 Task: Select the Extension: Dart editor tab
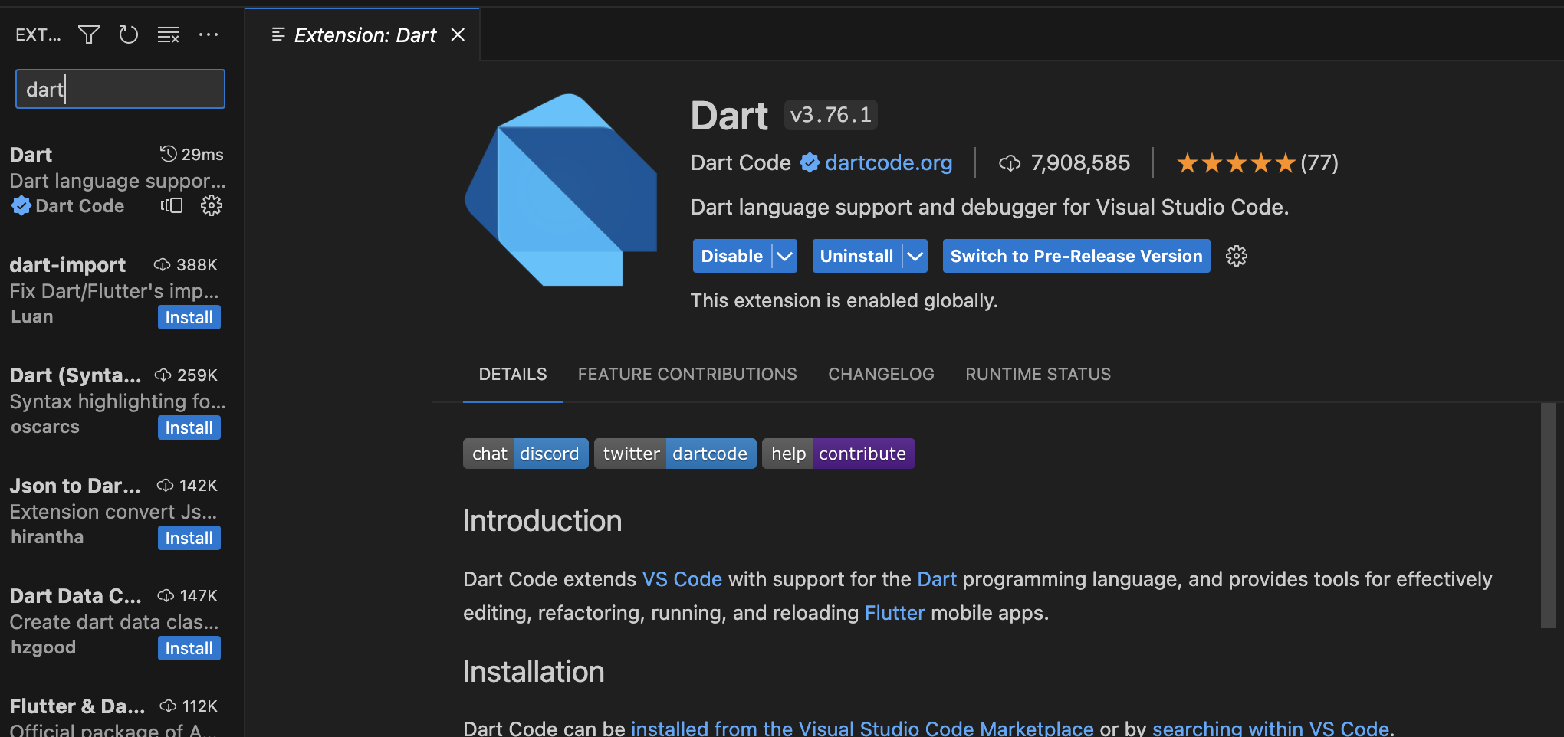point(364,34)
